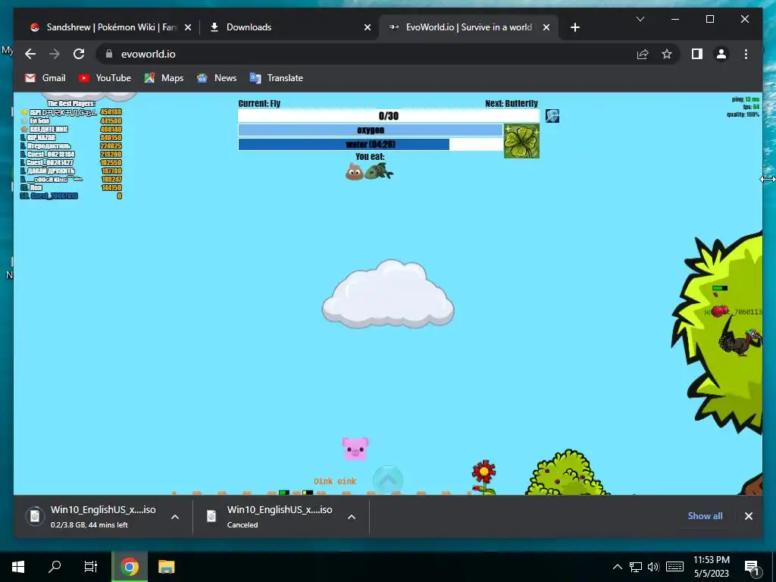776x582 pixels.
Task: Bookmark this tab with the star icon
Action: [x=667, y=54]
